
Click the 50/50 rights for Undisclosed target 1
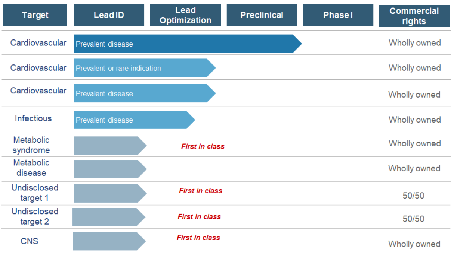click(413, 196)
